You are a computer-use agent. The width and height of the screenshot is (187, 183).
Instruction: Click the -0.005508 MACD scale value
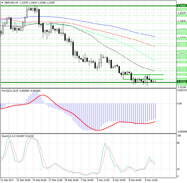pos(182,131)
